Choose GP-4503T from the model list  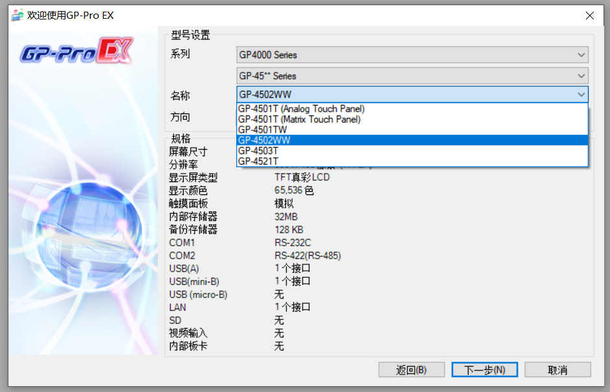tap(258, 150)
